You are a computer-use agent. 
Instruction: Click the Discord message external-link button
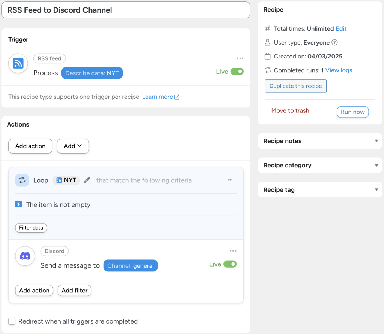pos(130,265)
